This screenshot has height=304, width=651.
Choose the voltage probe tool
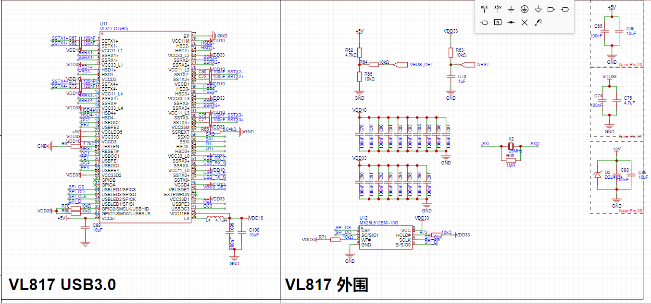point(538,22)
